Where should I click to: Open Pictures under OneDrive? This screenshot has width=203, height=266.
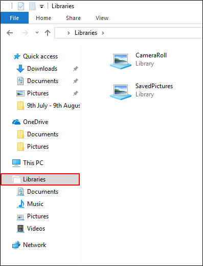click(x=38, y=147)
